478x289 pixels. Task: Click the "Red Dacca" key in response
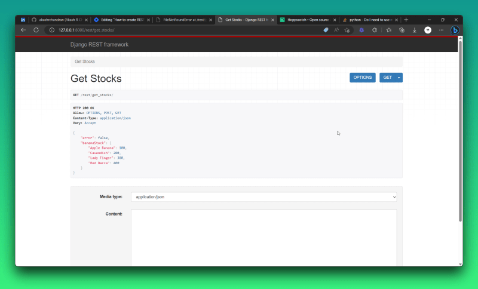point(99,163)
